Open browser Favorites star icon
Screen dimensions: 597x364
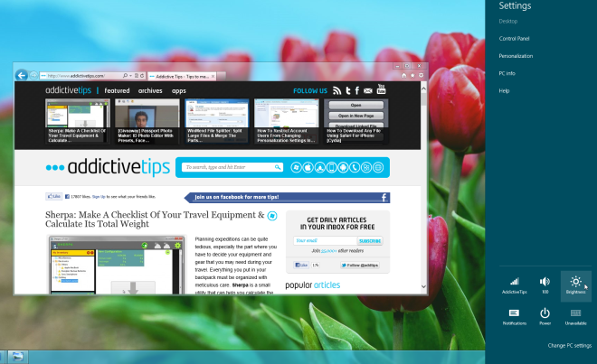pos(412,75)
